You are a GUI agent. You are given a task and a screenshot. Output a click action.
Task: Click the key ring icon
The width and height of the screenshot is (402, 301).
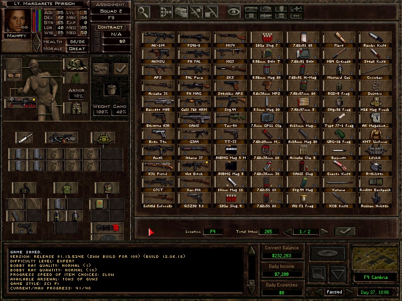[100, 68]
